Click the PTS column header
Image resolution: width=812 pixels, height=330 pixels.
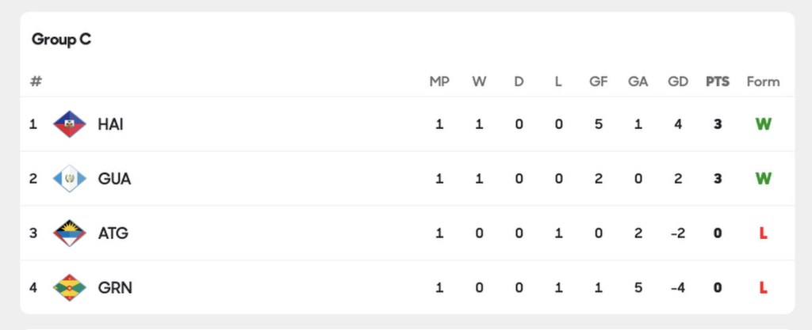point(718,82)
